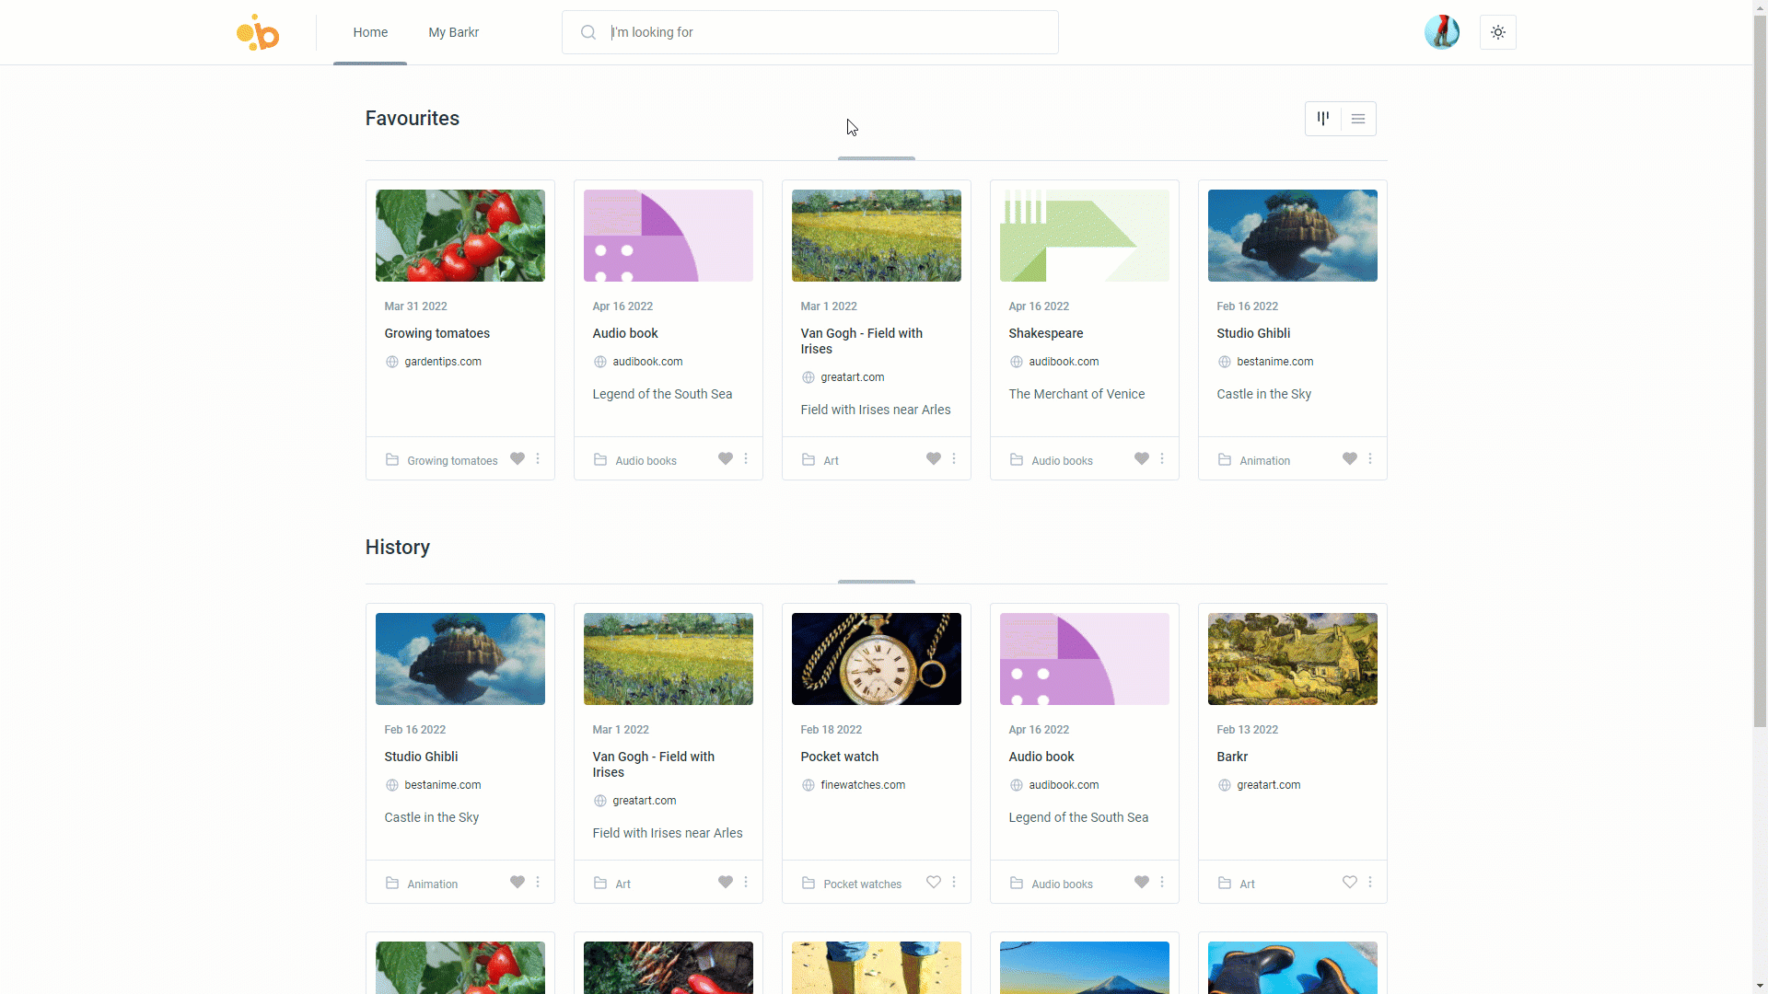This screenshot has height=994, width=1768.
Task: Toggle heart on Van Gogh card in Favourites
Action: [934, 458]
